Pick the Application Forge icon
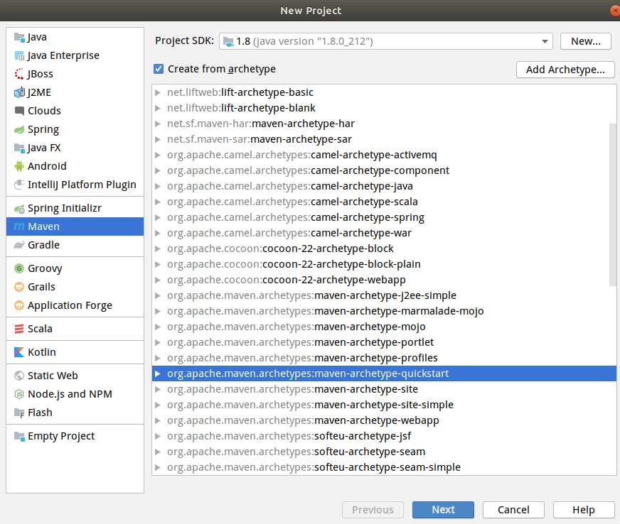 point(19,305)
